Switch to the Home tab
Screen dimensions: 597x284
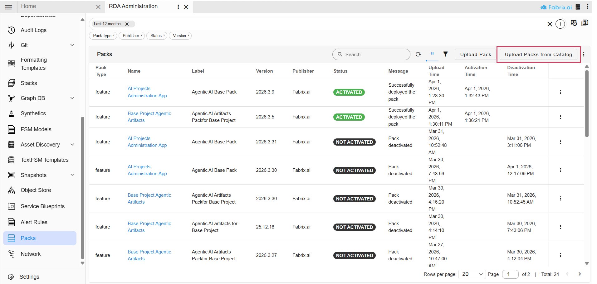pos(28,6)
